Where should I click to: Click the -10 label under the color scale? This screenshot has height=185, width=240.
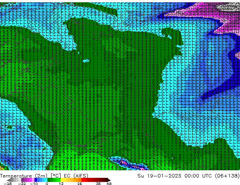(34, 183)
